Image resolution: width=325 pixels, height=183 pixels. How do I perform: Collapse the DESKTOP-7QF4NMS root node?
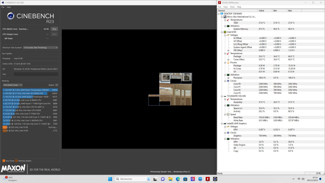click(x=219, y=14)
